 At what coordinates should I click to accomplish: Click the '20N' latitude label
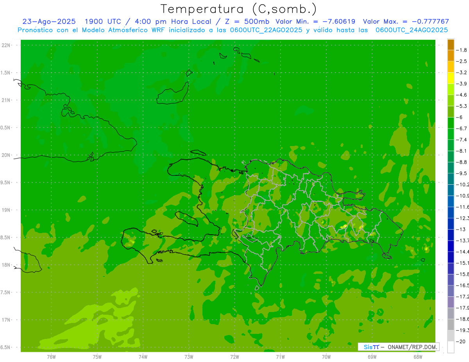7,155
